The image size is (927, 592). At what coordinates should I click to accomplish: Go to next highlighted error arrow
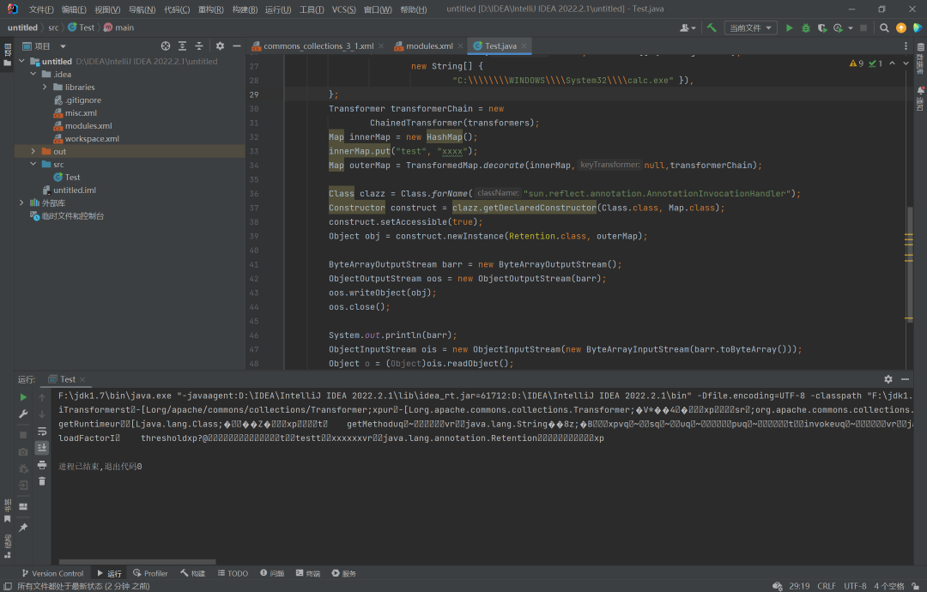[x=906, y=63]
